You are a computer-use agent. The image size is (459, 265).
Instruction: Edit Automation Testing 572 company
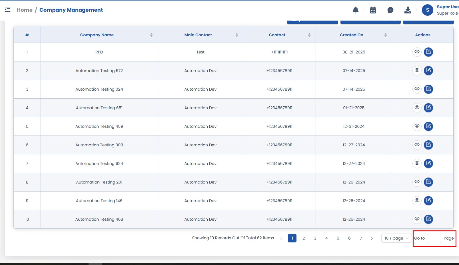[428, 71]
